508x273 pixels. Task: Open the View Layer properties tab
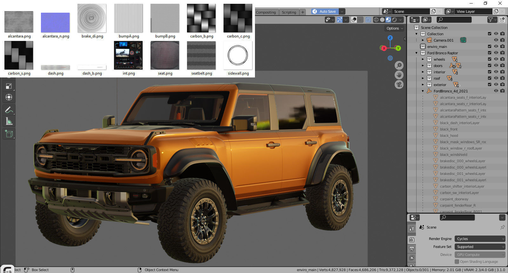[x=412, y=257]
